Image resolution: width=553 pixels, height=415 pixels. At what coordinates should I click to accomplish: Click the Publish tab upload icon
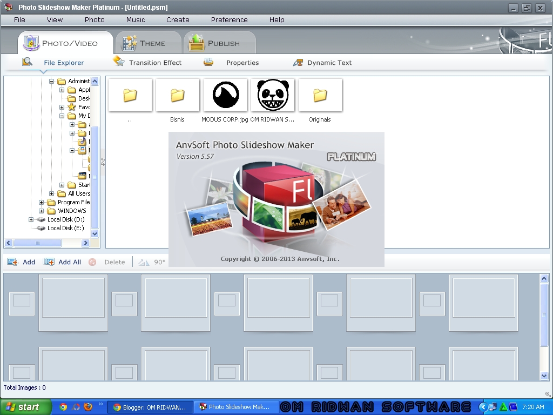pos(197,43)
